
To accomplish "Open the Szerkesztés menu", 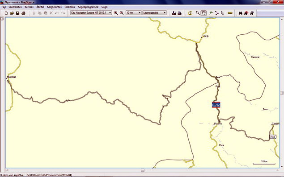I will (15, 7).
